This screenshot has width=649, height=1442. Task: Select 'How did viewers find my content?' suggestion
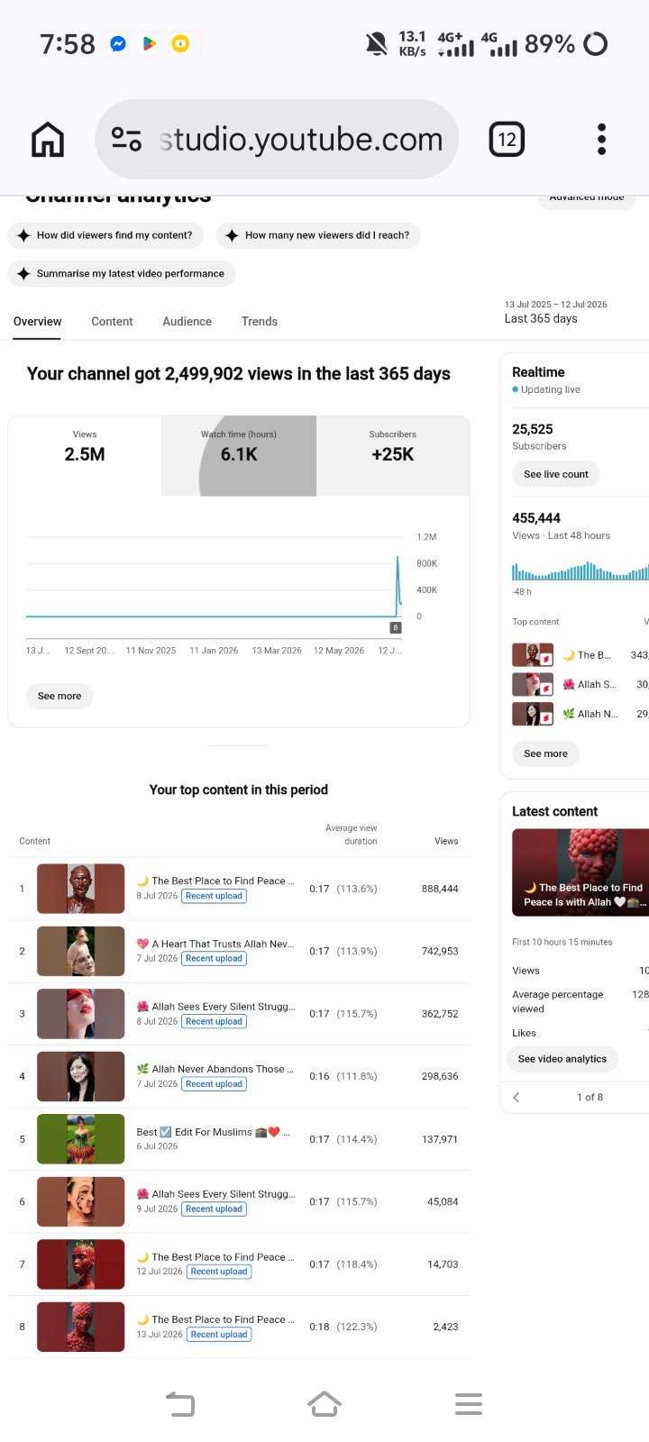[105, 235]
